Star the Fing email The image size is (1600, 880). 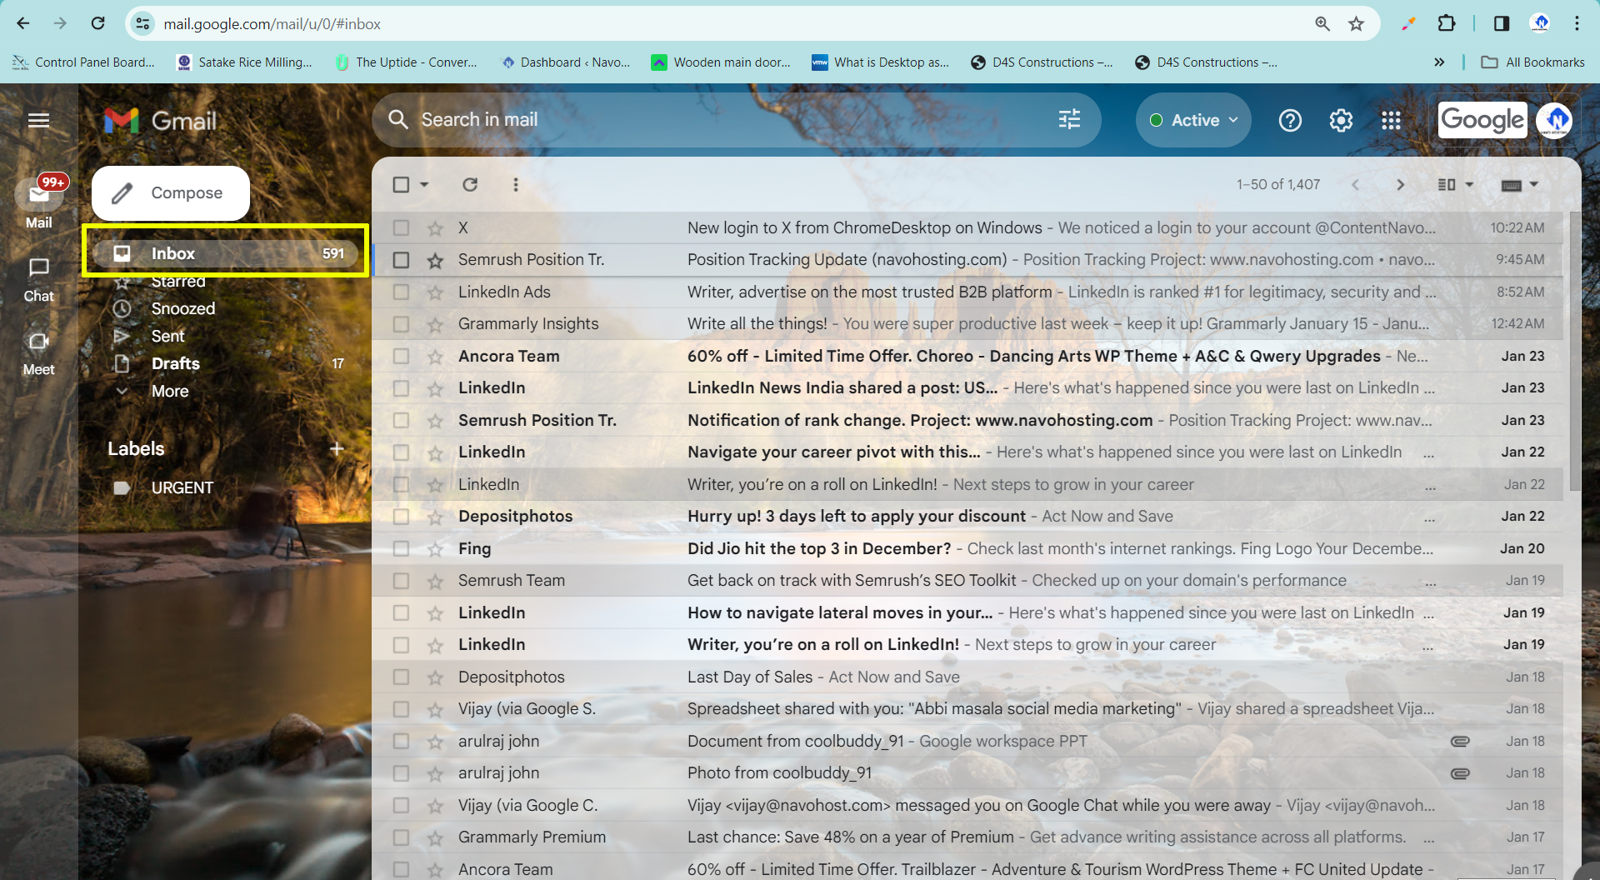435,549
